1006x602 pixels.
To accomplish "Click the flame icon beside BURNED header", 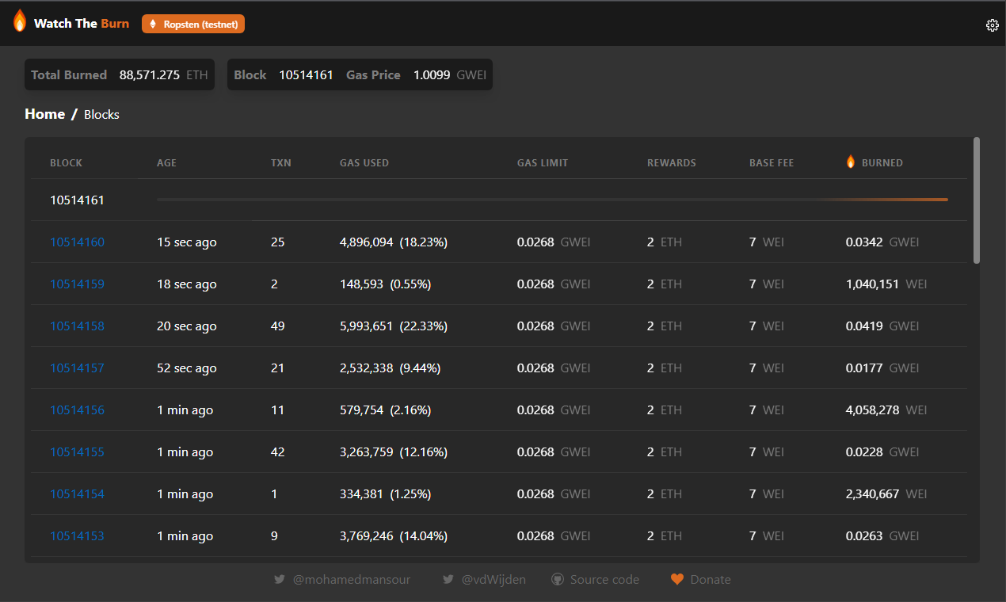I will tap(851, 162).
